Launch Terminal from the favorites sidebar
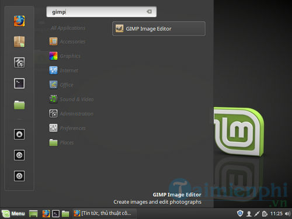292x219 pixels. [x=19, y=84]
